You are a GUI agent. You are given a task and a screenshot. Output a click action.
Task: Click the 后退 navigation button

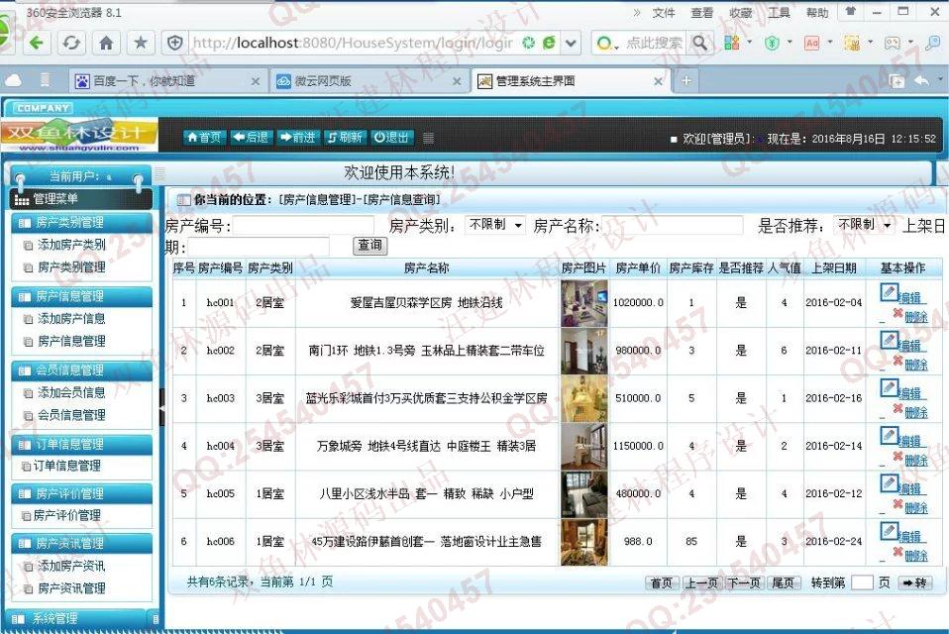[x=252, y=138]
